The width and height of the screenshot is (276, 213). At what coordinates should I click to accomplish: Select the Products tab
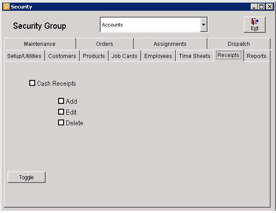coord(94,56)
